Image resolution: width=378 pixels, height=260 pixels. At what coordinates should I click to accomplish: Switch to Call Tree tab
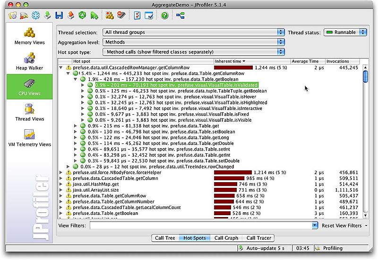pyautogui.click(x=165, y=238)
